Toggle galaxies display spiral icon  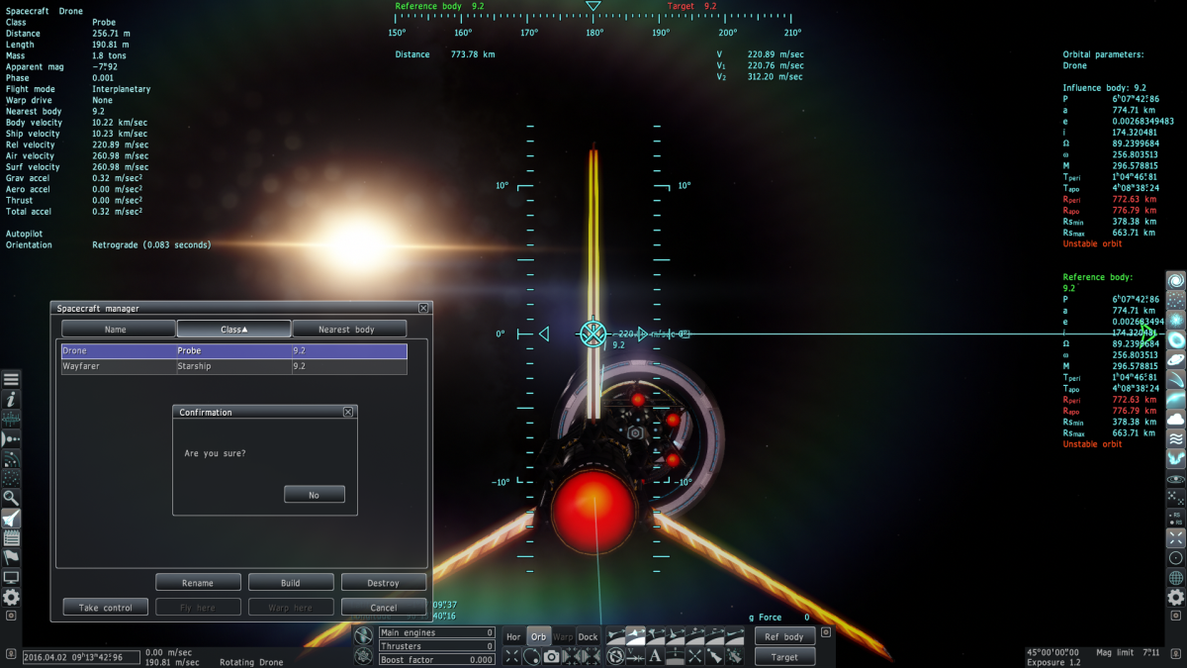(x=1176, y=280)
